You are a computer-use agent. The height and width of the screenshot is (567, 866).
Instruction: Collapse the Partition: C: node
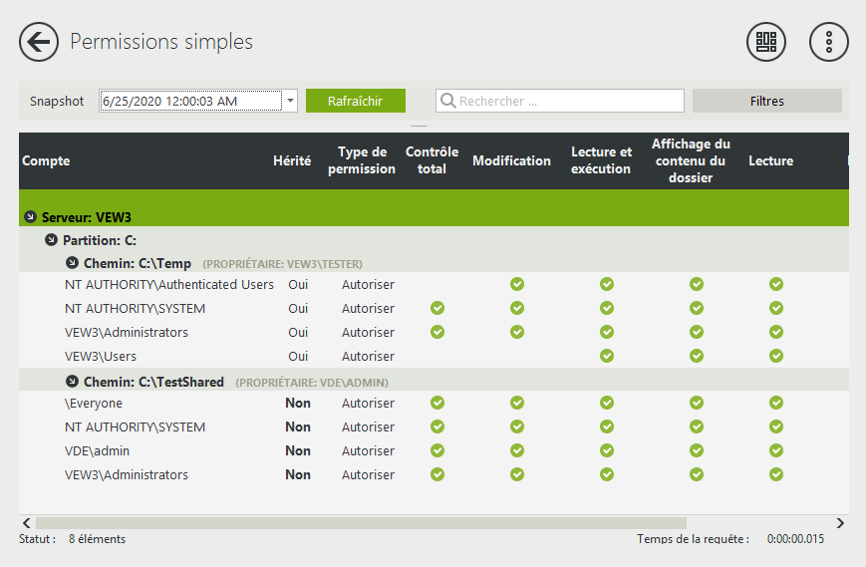(x=51, y=240)
